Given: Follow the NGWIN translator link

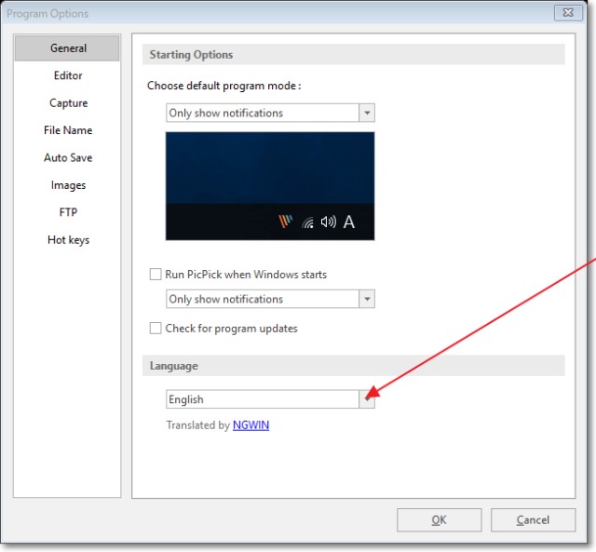Looking at the screenshot, I should pyautogui.click(x=251, y=425).
